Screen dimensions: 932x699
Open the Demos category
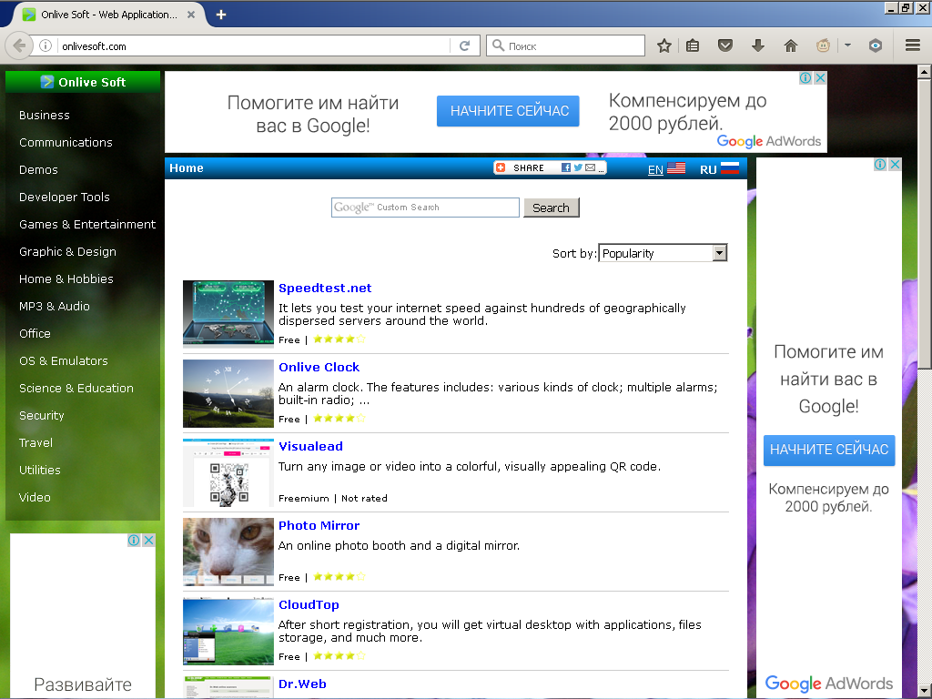pos(38,170)
